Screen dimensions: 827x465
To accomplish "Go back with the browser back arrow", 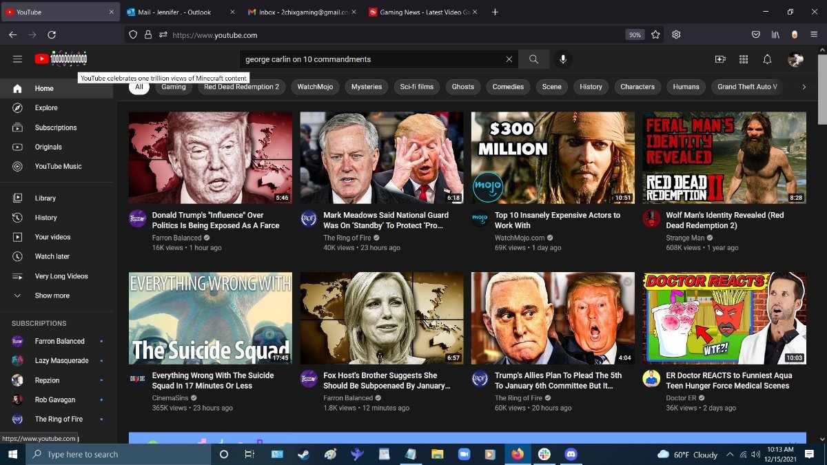I will (x=12, y=34).
